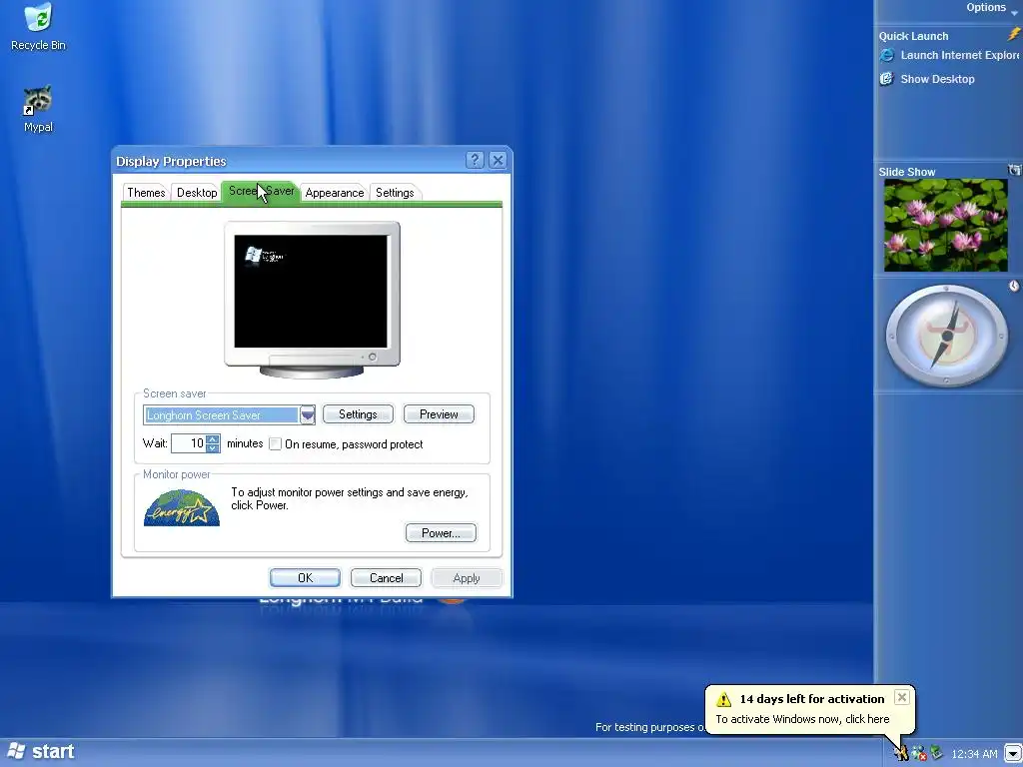Viewport: 1023px width, 767px height.
Task: Expand the sidebar Options menu
Action: point(991,7)
